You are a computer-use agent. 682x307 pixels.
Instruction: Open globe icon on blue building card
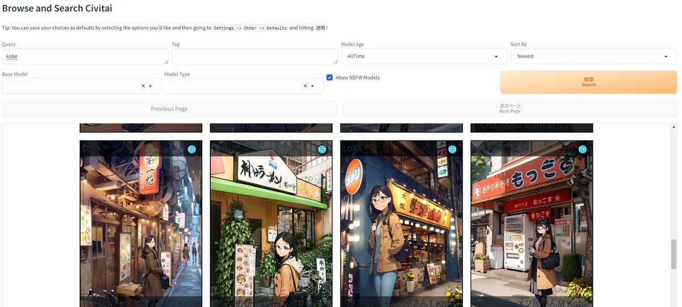[x=452, y=150]
